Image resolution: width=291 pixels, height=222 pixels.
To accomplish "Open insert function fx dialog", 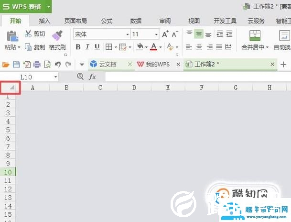I will pos(92,77).
